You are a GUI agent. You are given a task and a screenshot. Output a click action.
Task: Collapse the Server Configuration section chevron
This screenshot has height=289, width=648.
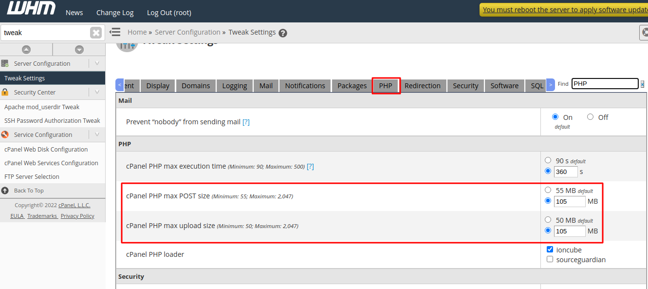tap(97, 63)
